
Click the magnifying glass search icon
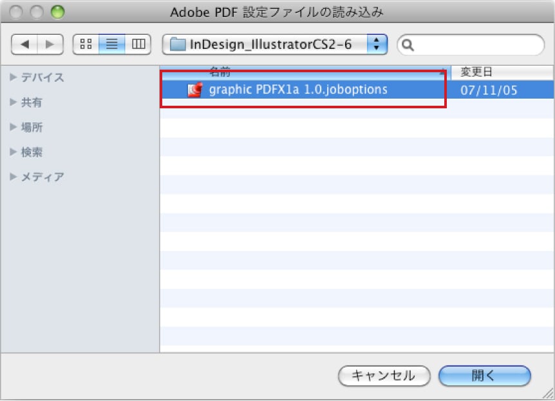[408, 44]
